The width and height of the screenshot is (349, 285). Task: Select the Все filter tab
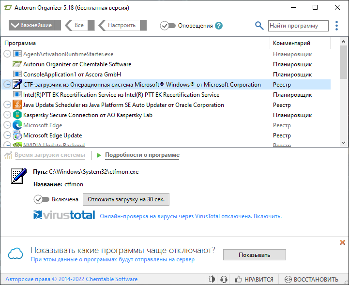[80, 25]
